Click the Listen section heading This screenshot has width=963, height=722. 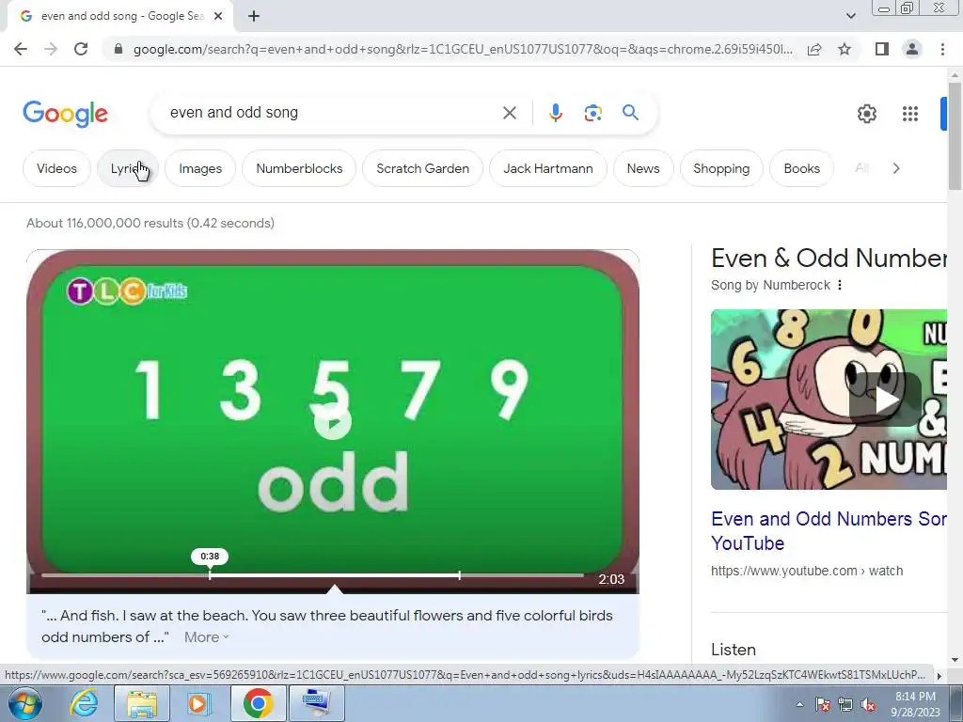734,650
